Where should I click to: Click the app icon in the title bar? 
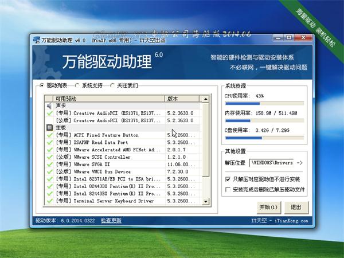click(x=36, y=41)
